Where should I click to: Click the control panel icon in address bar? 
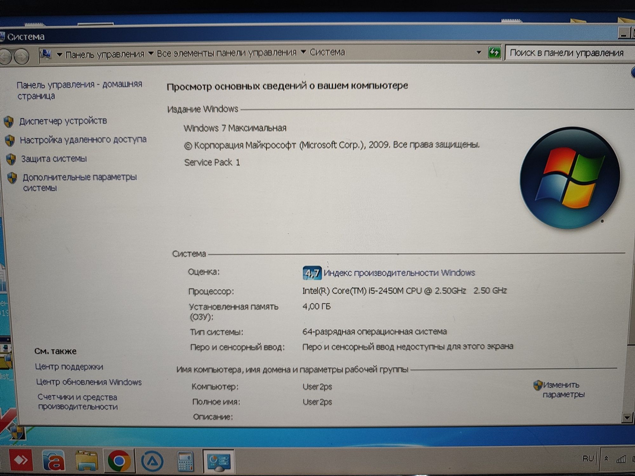coord(46,54)
